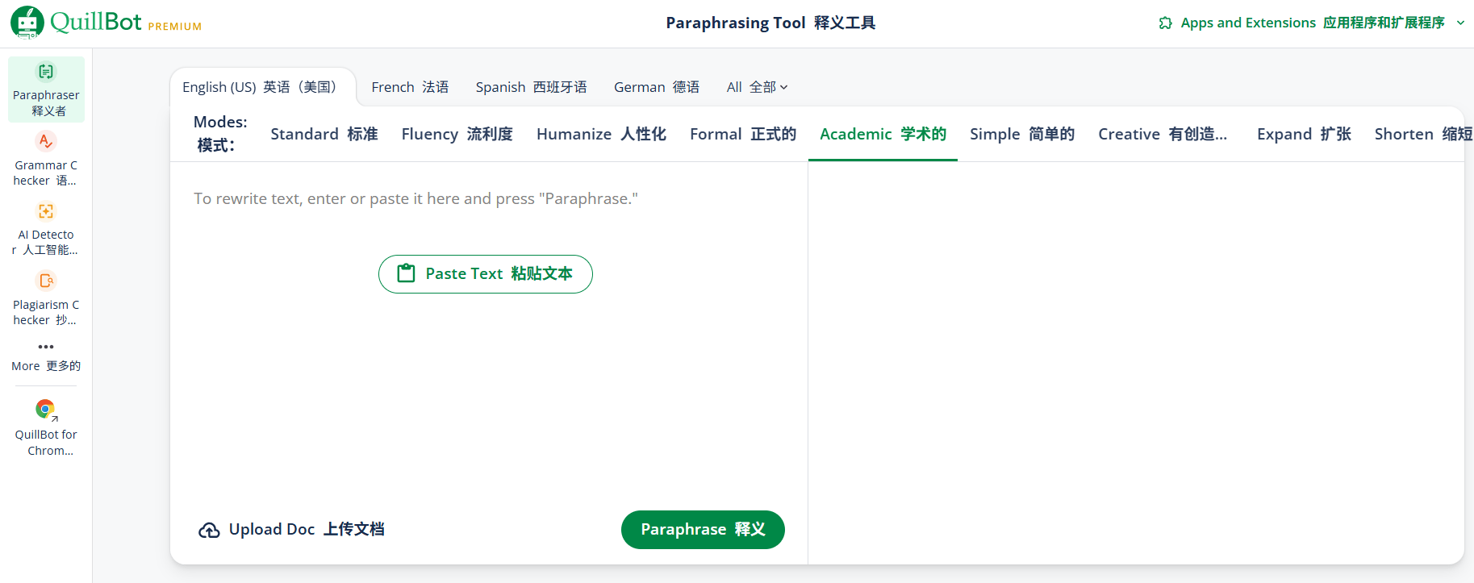Select the Formal mode
Image resolution: width=1474 pixels, height=583 pixels.
tap(743, 134)
